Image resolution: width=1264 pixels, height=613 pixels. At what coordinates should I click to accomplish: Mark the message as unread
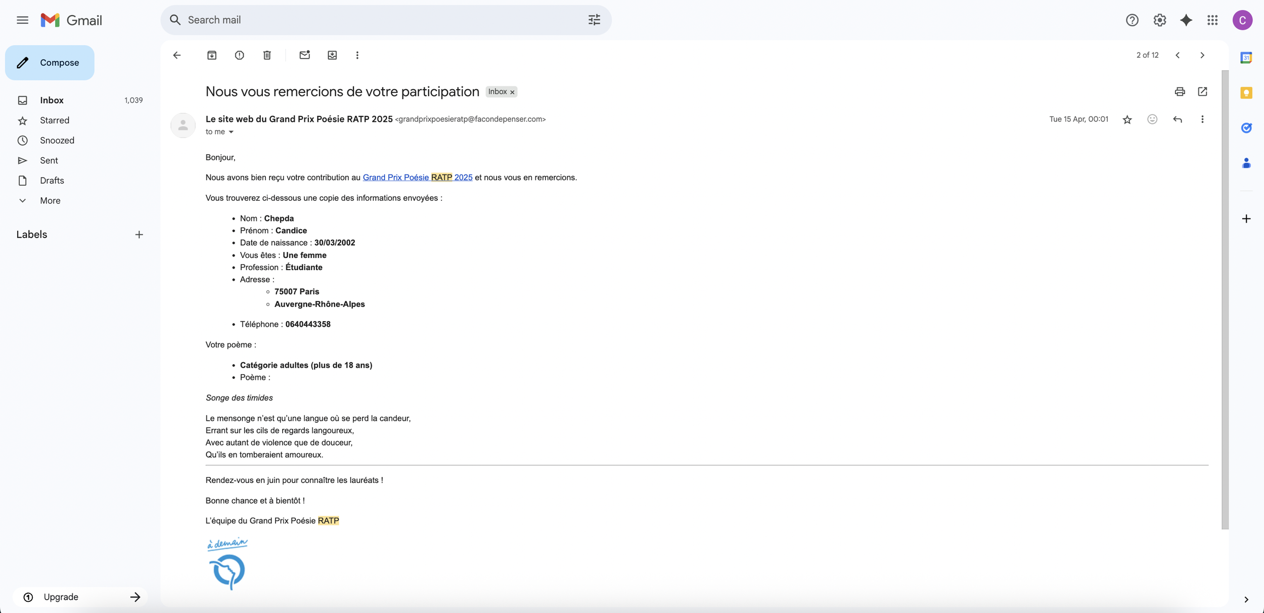304,55
